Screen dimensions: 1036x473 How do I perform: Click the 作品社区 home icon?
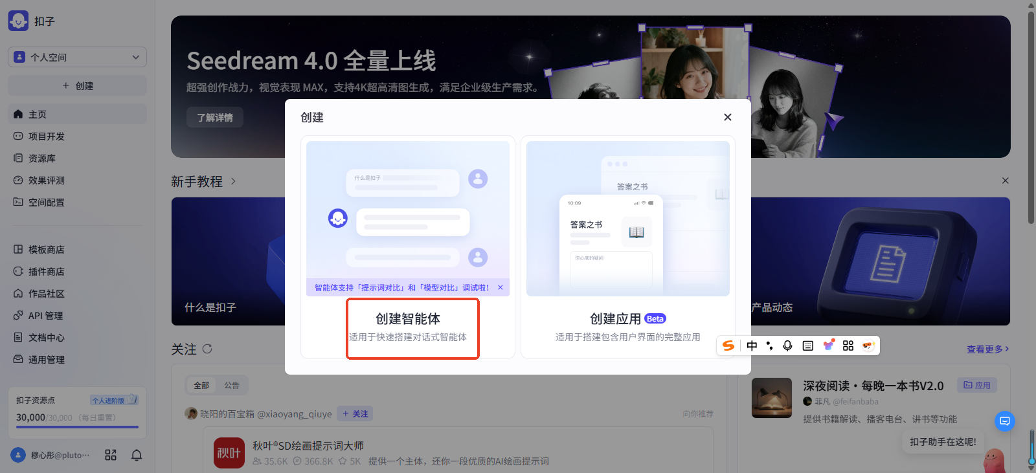click(x=18, y=293)
